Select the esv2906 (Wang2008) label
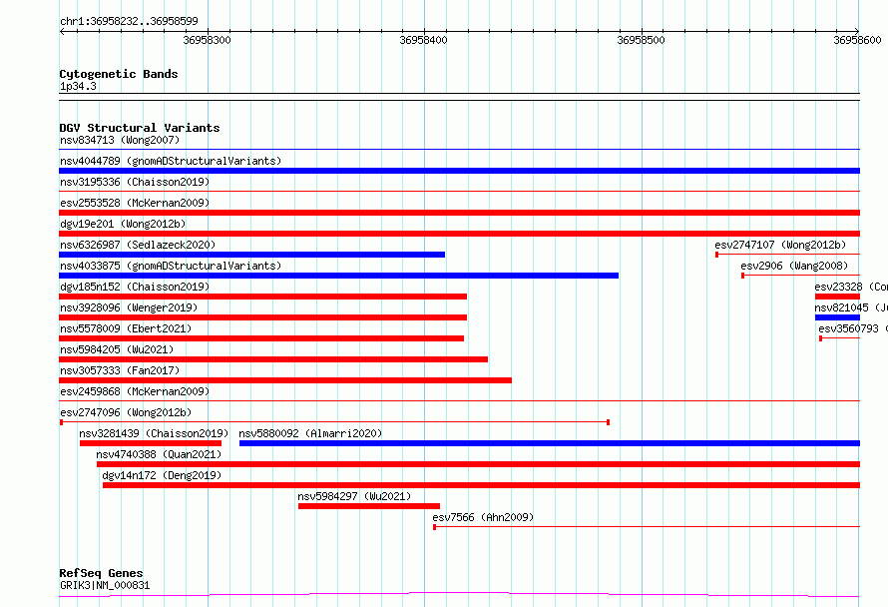This screenshot has width=888, height=607. (x=794, y=266)
